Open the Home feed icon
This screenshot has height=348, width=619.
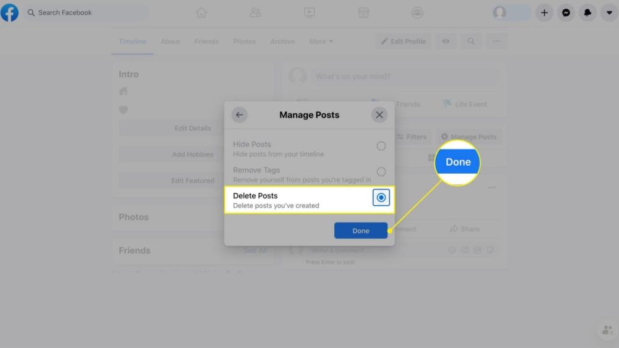pos(201,12)
